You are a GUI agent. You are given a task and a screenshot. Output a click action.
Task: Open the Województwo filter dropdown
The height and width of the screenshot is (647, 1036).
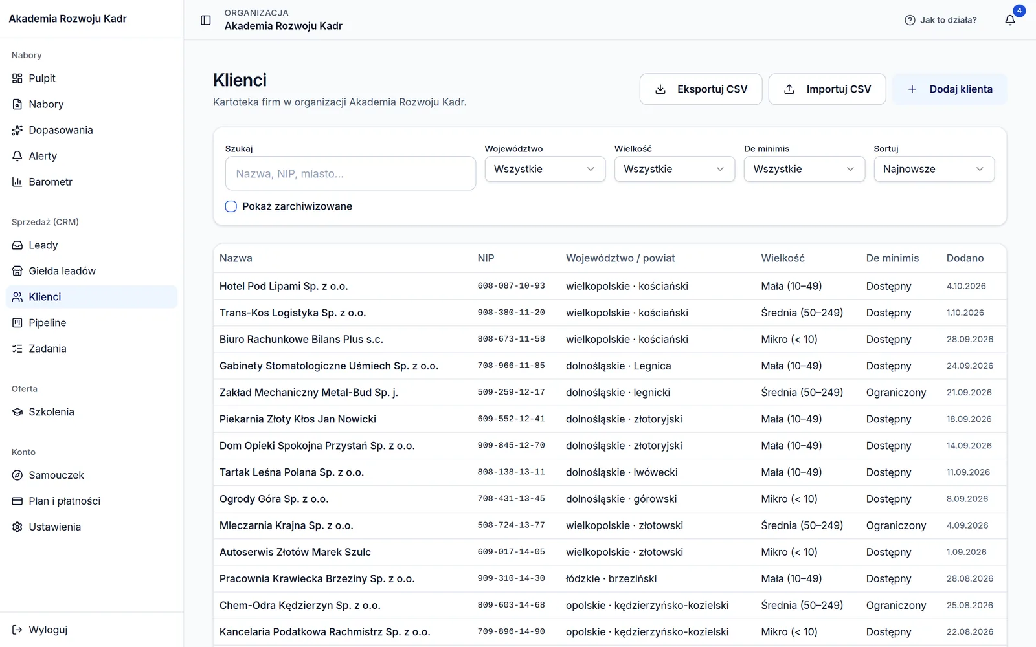click(545, 169)
